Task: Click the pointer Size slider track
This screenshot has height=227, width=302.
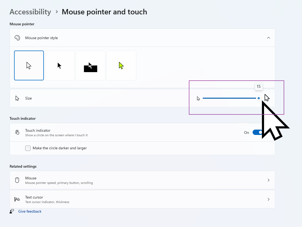Action: pos(228,98)
